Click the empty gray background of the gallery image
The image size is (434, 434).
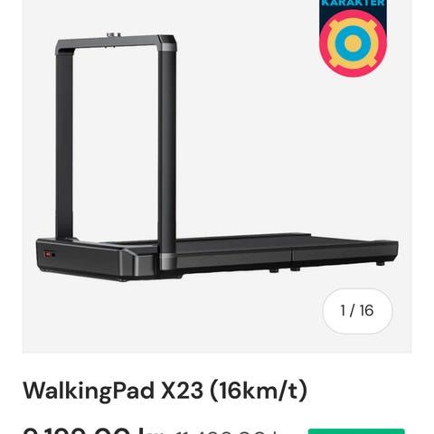[x=256, y=136]
